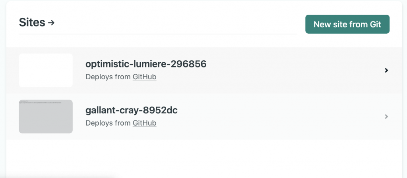
Task: Select the optimistic-lumiere-296856 site name
Action: pos(145,64)
